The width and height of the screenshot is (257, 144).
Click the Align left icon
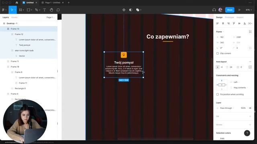pos(218,24)
